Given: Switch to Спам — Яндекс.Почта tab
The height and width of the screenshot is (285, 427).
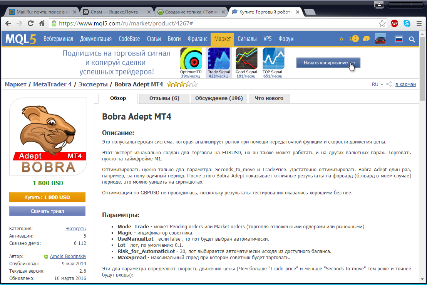Looking at the screenshot, I should click(117, 12).
